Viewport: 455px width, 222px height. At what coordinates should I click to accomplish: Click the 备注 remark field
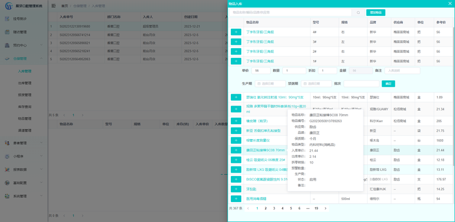pyautogui.click(x=402, y=71)
